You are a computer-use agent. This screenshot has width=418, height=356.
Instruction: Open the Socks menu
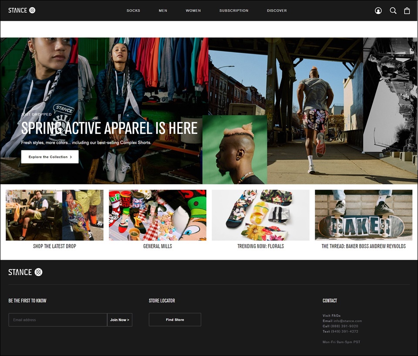click(133, 10)
